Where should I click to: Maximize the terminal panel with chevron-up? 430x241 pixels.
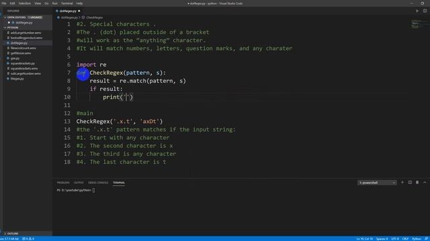425,183
